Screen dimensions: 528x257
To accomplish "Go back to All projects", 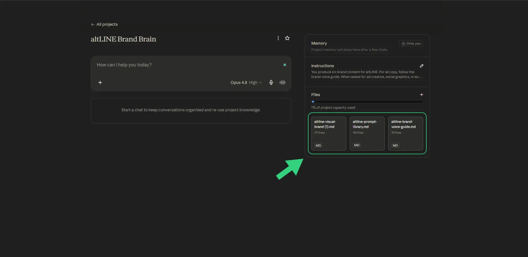I will 104,24.
